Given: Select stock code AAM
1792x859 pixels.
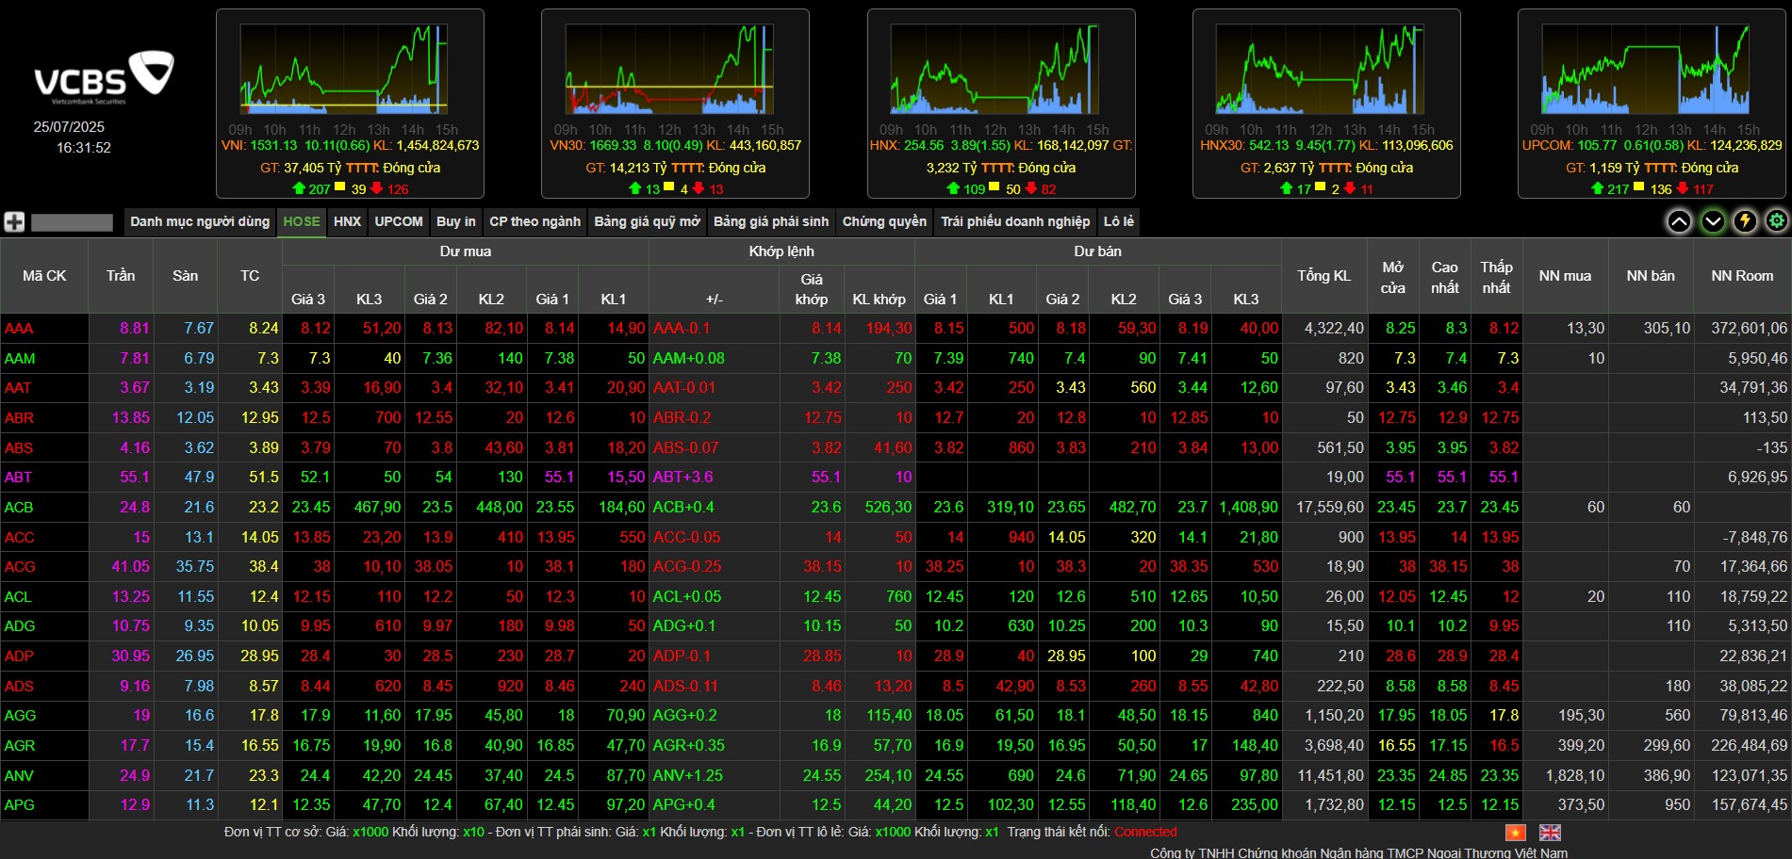Looking at the screenshot, I should point(20,359).
